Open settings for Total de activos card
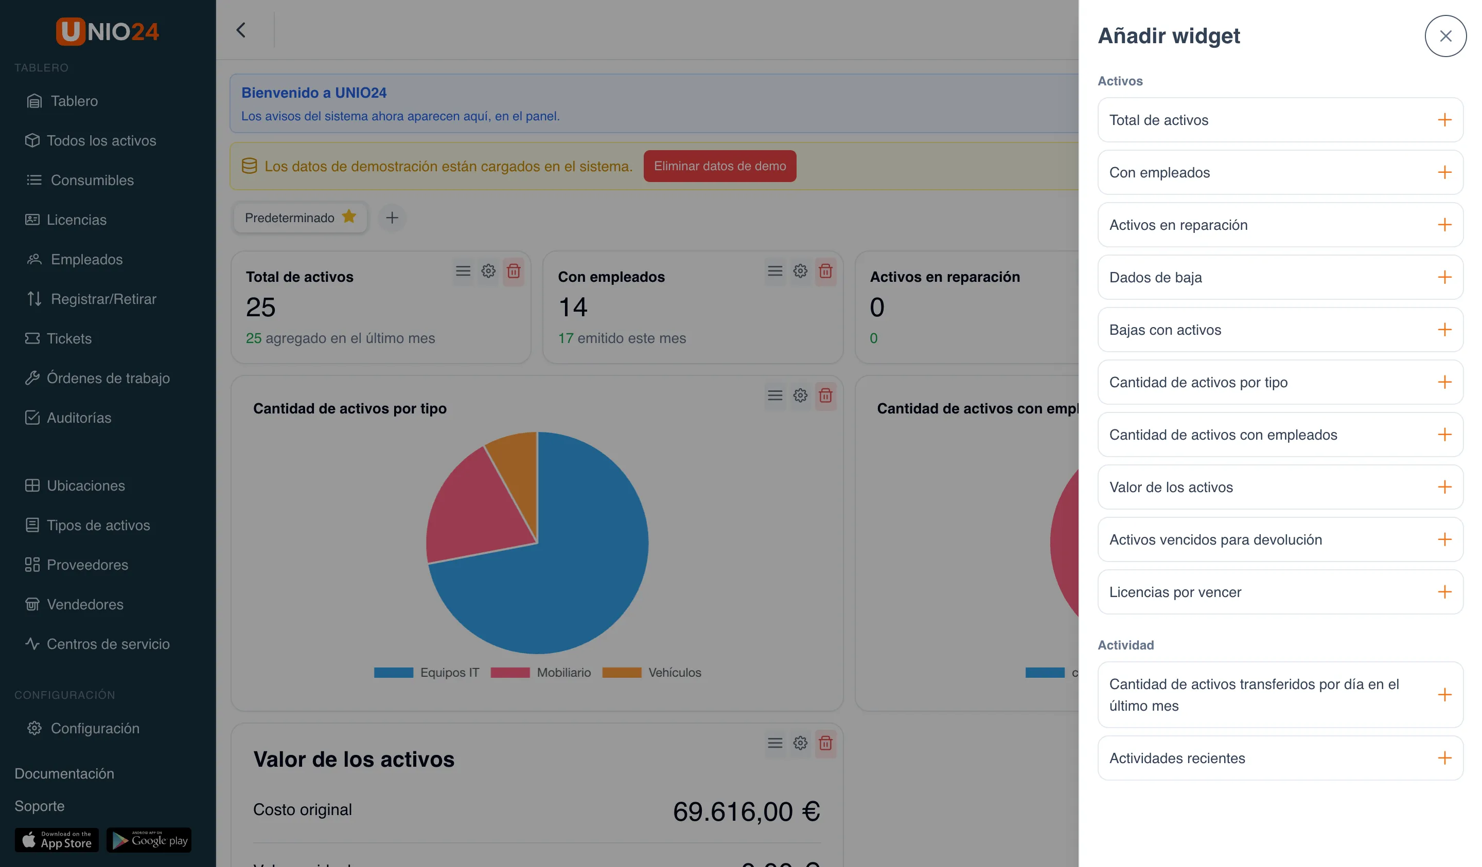1482x867 pixels. click(488, 271)
